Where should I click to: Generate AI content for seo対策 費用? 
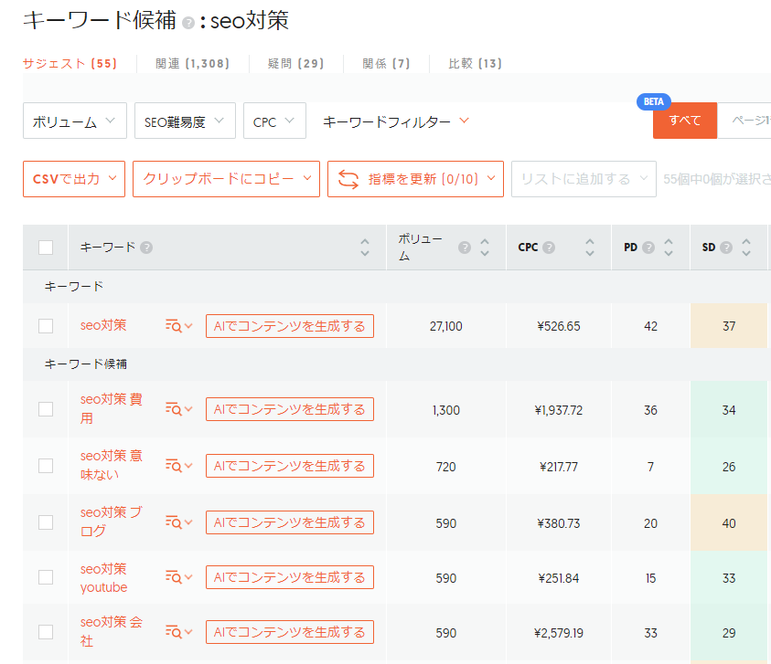[290, 409]
